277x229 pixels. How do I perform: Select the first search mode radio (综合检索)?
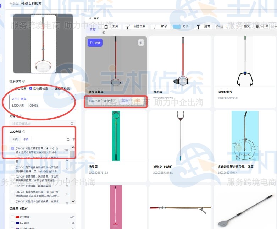pos(12,88)
